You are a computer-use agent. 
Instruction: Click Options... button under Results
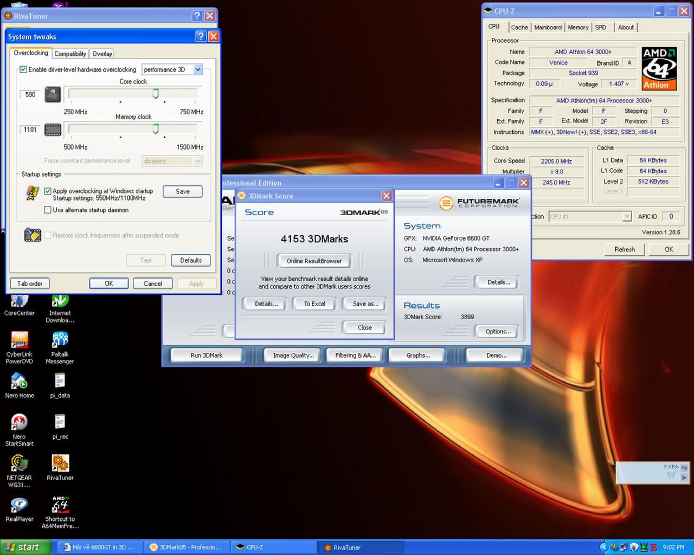click(x=498, y=331)
